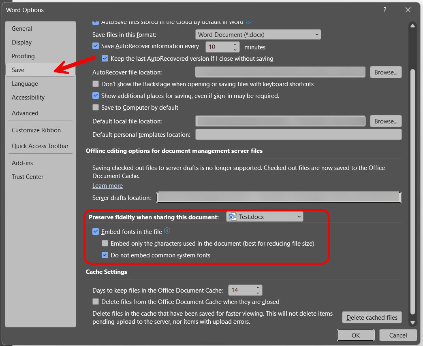The height and width of the screenshot is (346, 423).
Task: Select the Advanced category in sidebar
Action: coord(25,113)
